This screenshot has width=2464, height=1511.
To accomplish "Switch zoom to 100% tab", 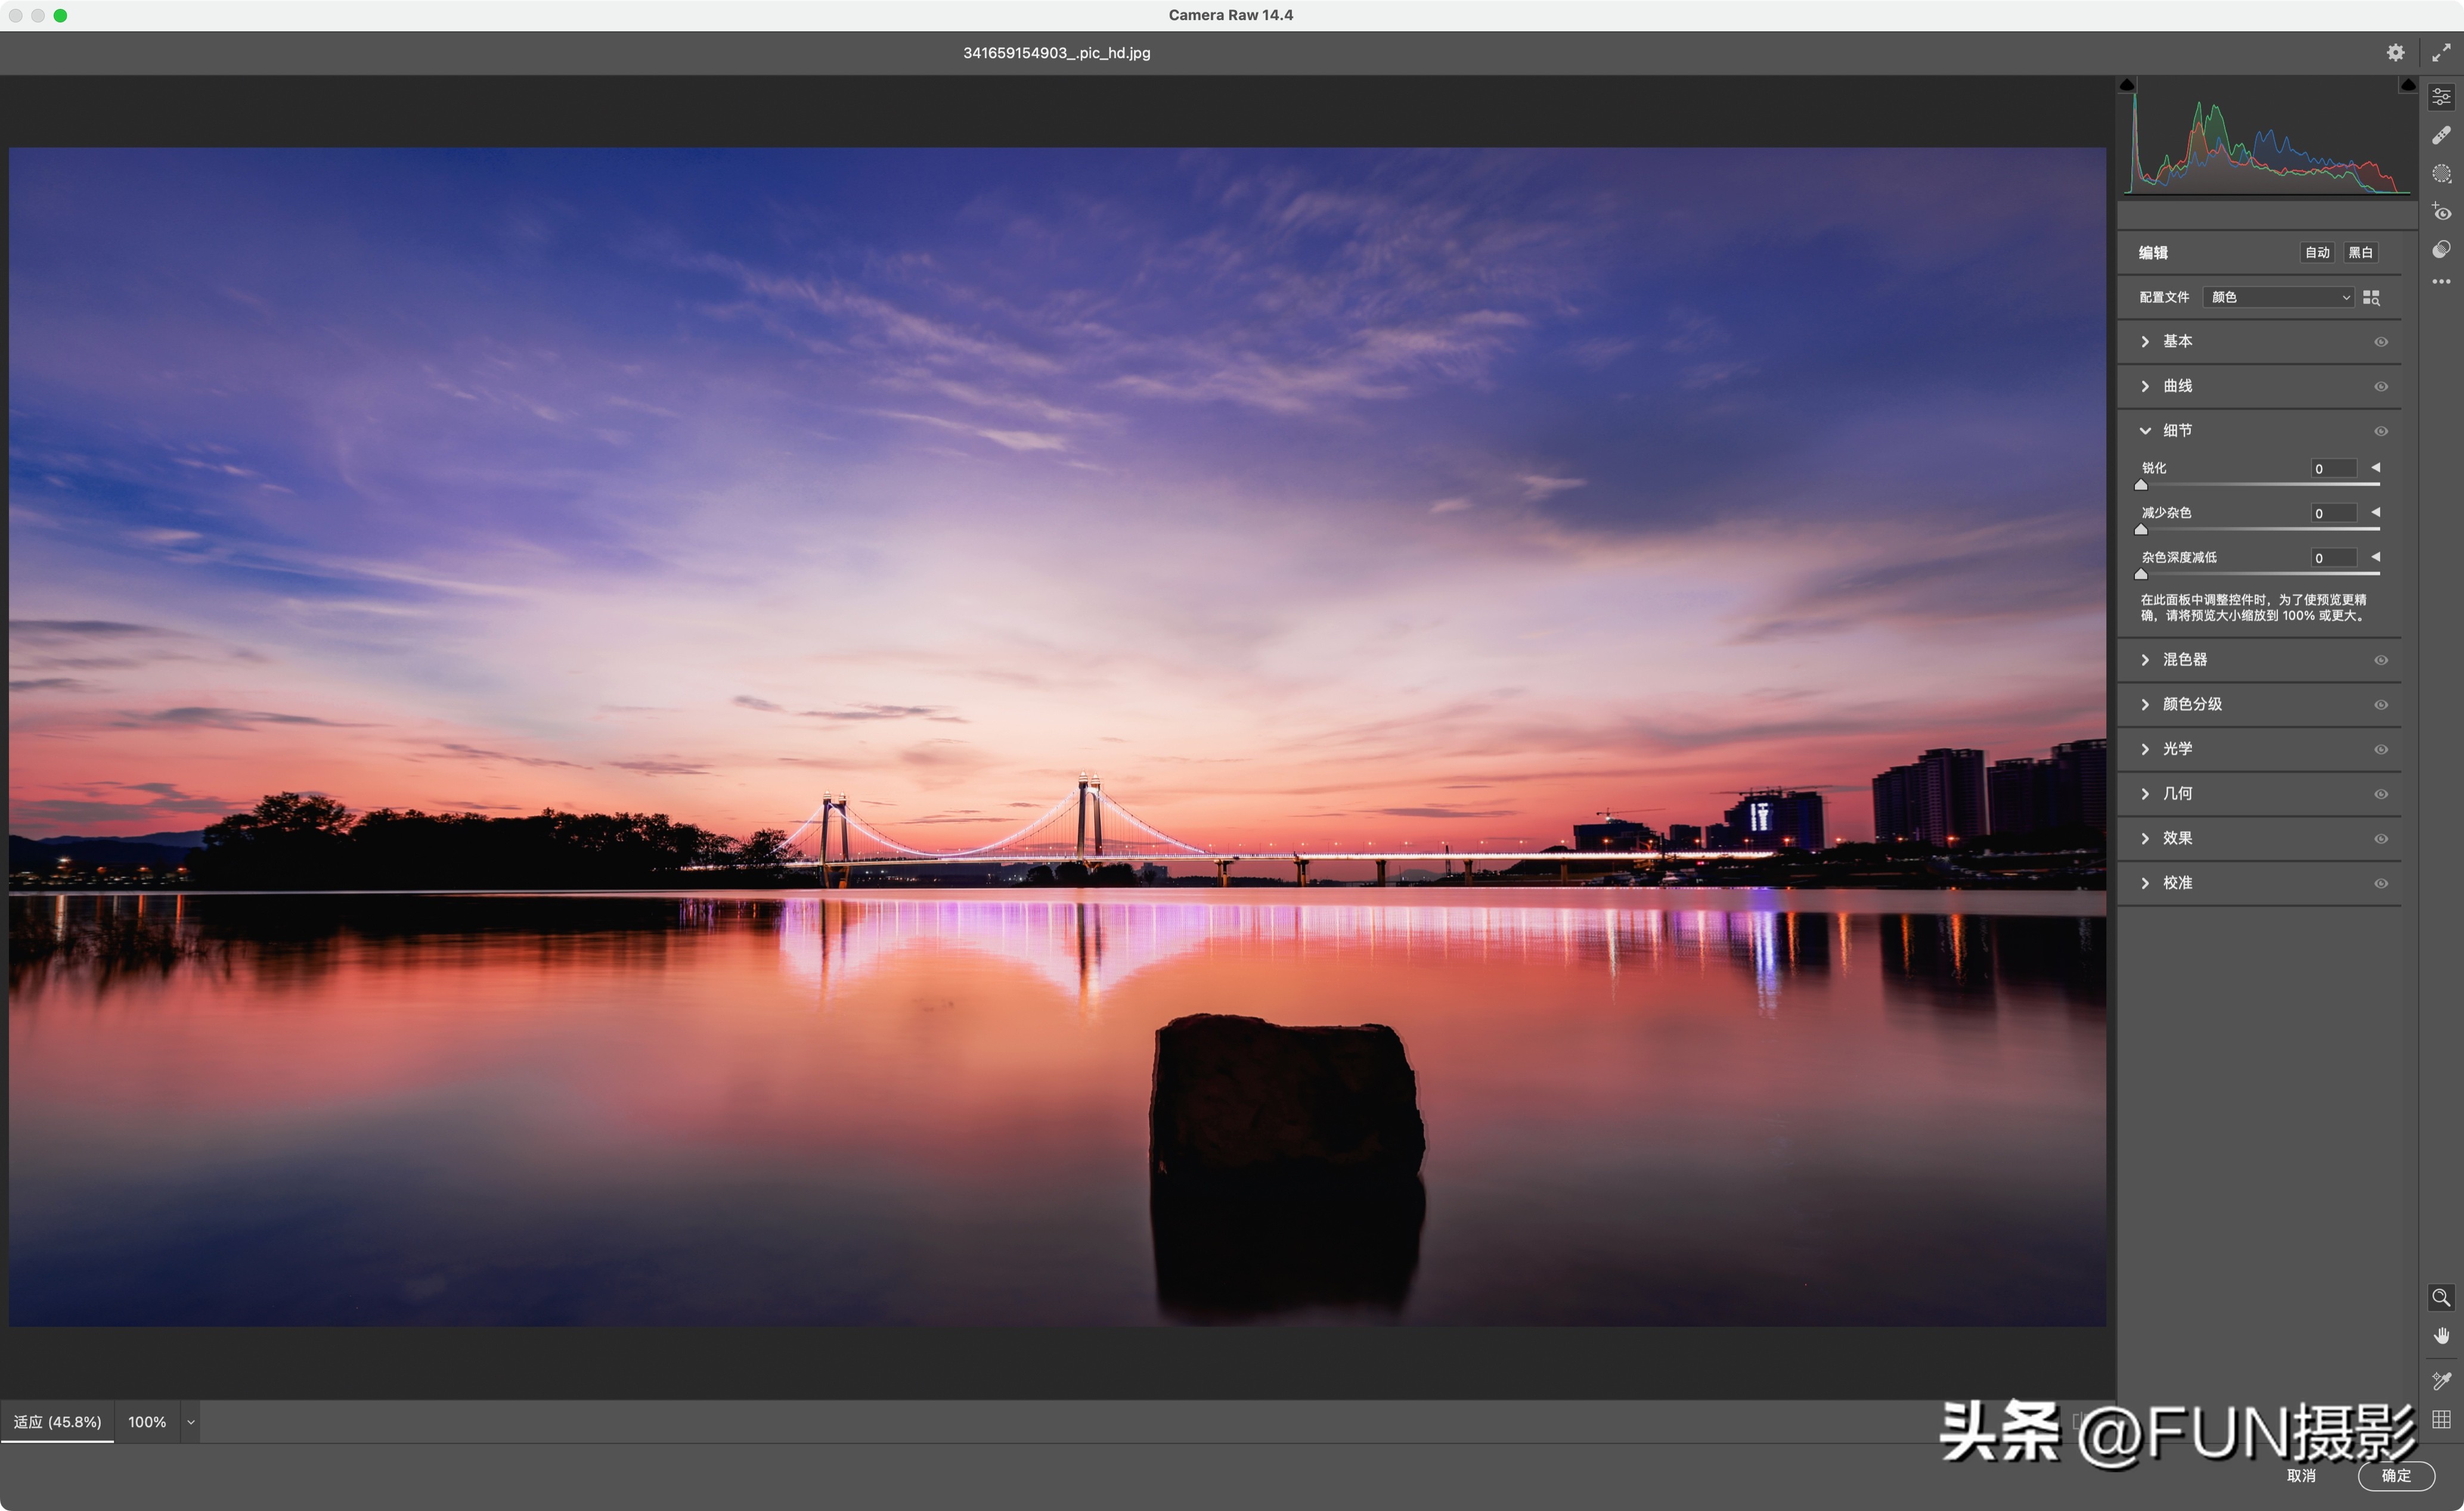I will tap(147, 1422).
